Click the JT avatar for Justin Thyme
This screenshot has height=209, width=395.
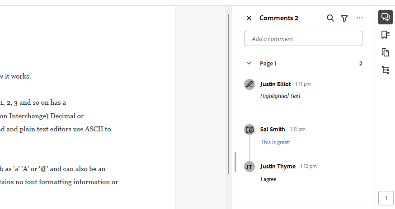click(x=249, y=167)
